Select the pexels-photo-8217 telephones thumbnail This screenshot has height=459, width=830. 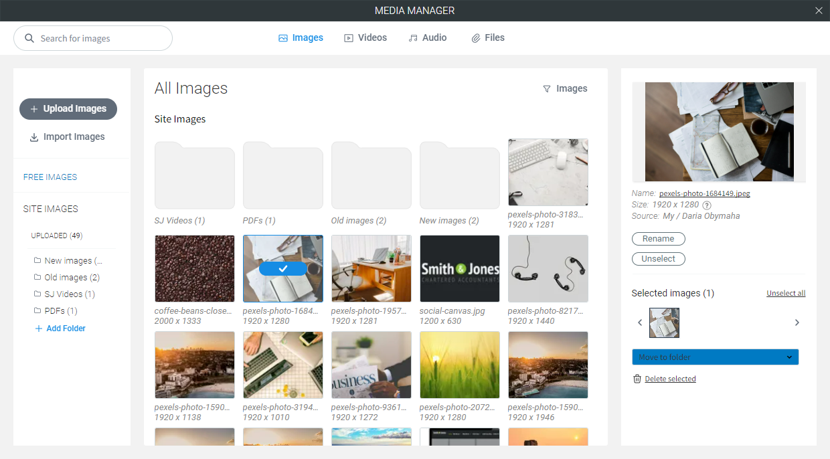[548, 268]
